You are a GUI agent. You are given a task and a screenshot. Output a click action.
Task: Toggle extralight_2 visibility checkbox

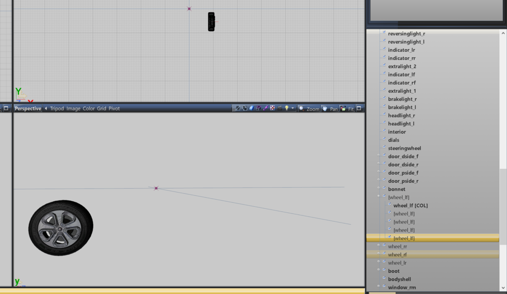coord(384,65)
